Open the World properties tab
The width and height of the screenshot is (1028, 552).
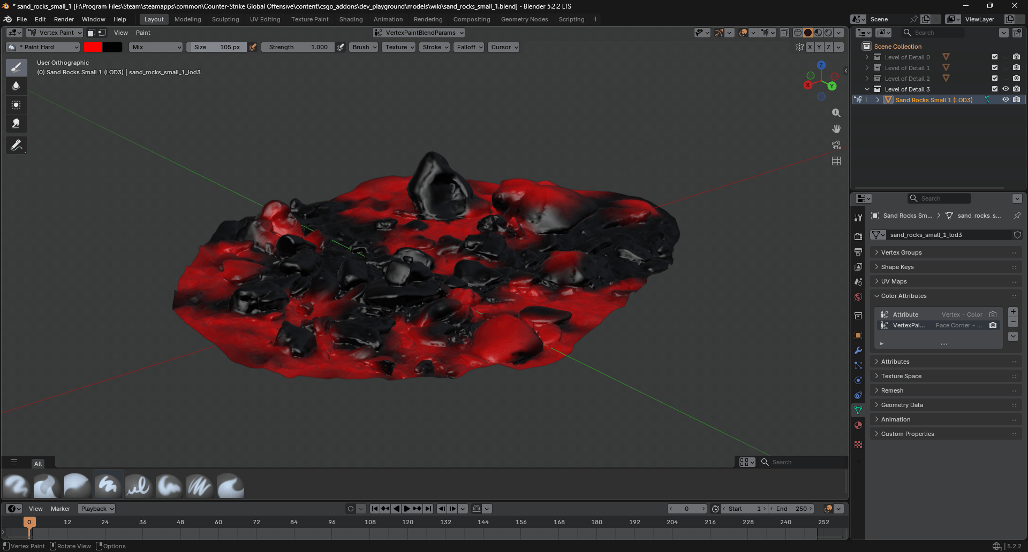click(858, 297)
